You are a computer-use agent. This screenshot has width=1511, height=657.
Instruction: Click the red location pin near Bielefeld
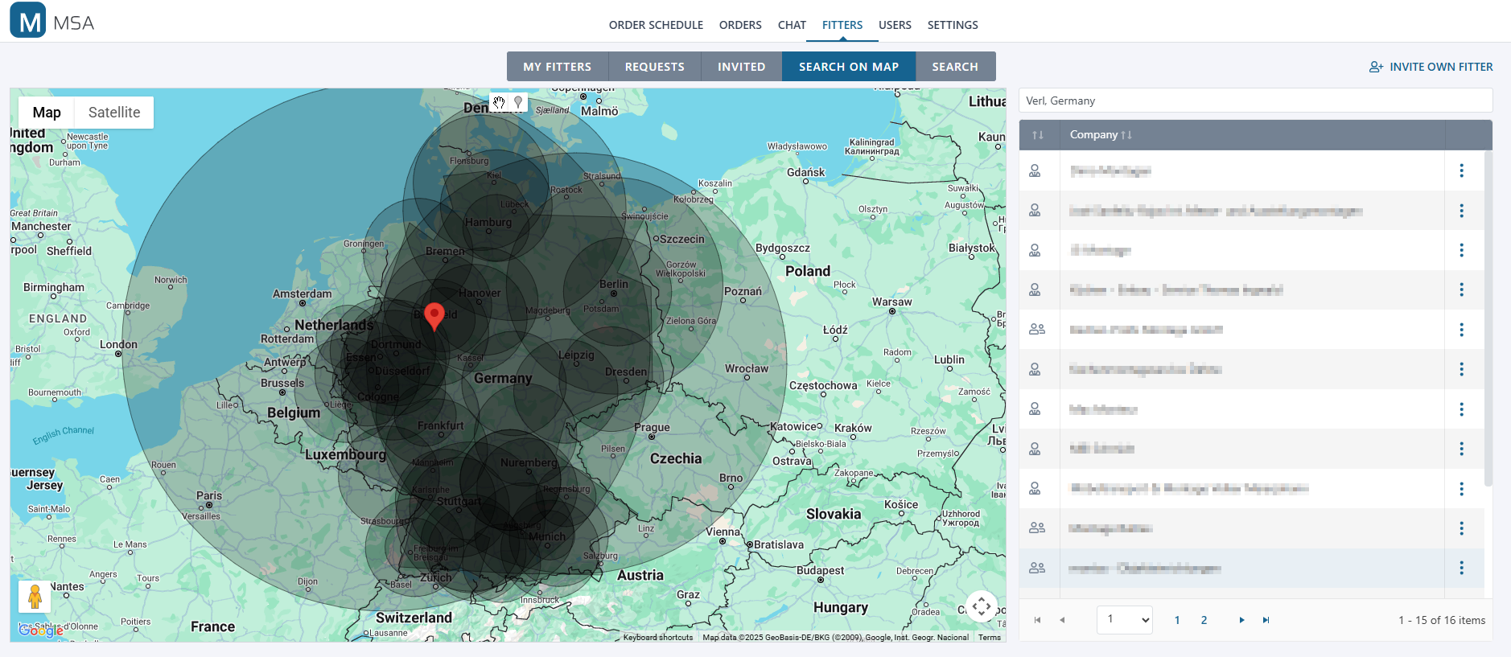[434, 315]
